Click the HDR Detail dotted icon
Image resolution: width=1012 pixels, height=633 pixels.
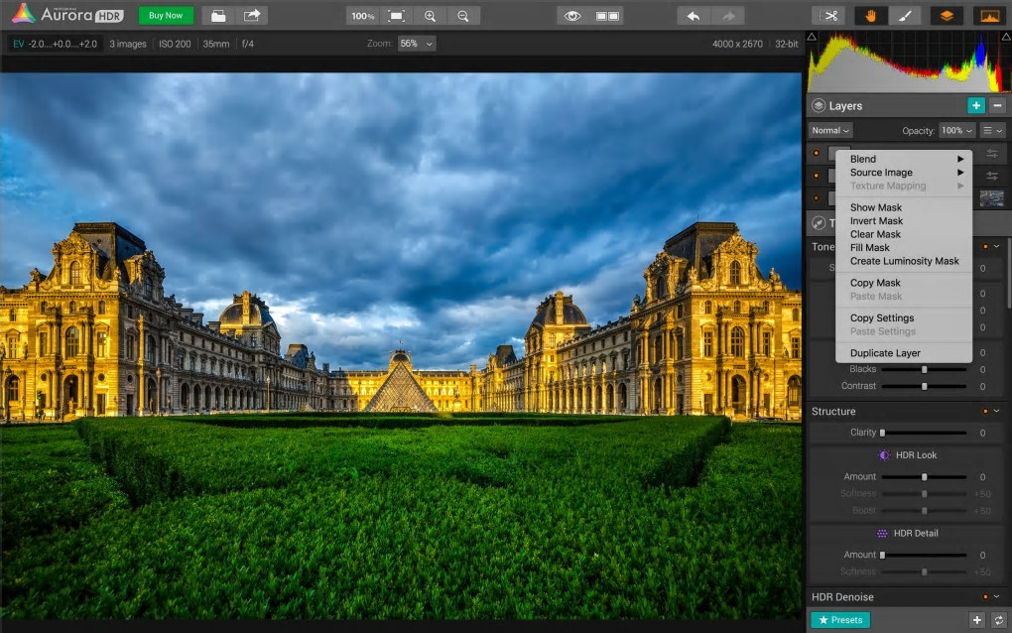coord(882,534)
